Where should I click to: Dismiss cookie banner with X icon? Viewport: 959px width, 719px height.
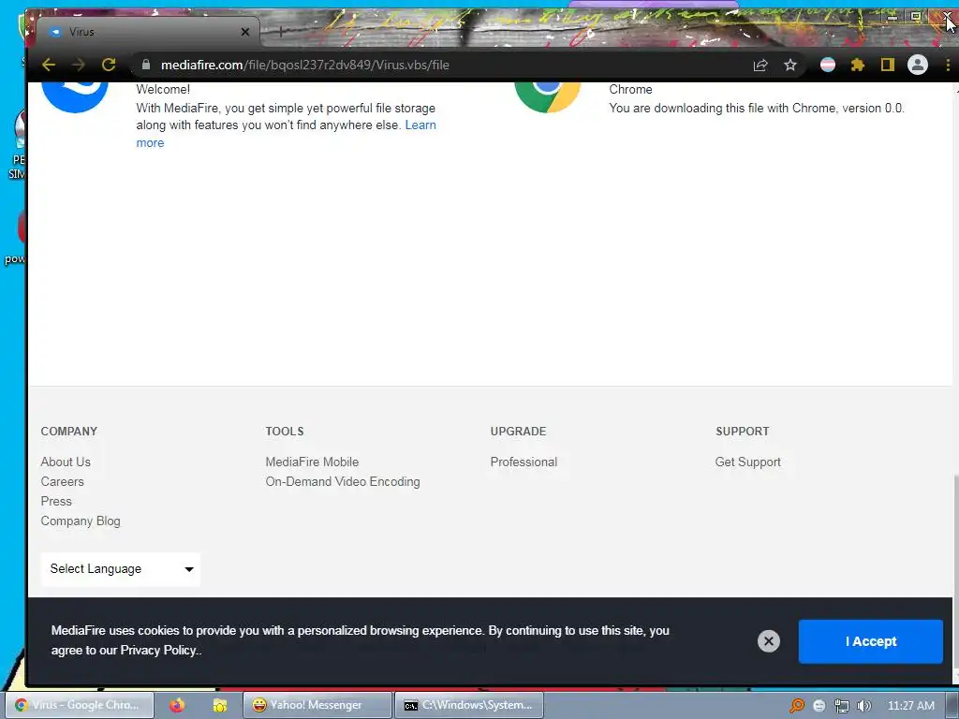(x=769, y=640)
